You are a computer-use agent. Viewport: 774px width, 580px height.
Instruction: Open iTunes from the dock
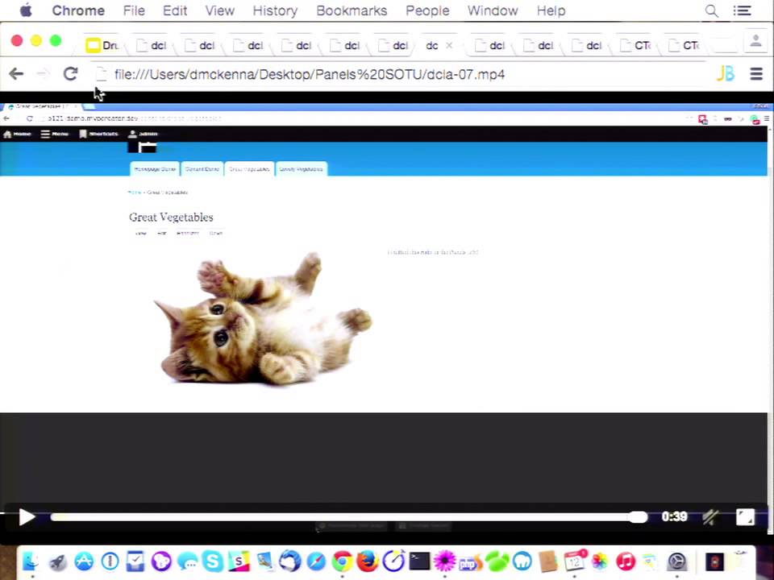[x=626, y=561]
